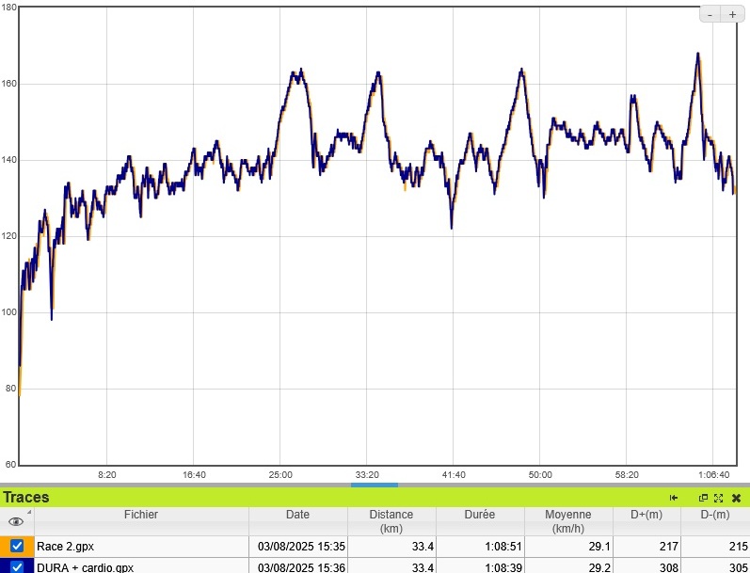
Task: Click the zoom in plus button
Action: tap(732, 14)
